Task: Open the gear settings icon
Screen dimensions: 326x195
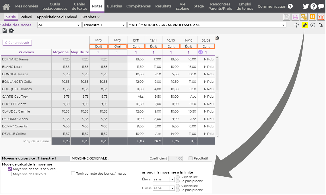Action: point(11,31)
